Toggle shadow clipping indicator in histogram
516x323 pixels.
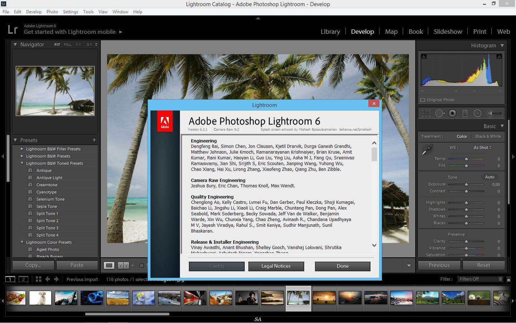tap(424, 56)
